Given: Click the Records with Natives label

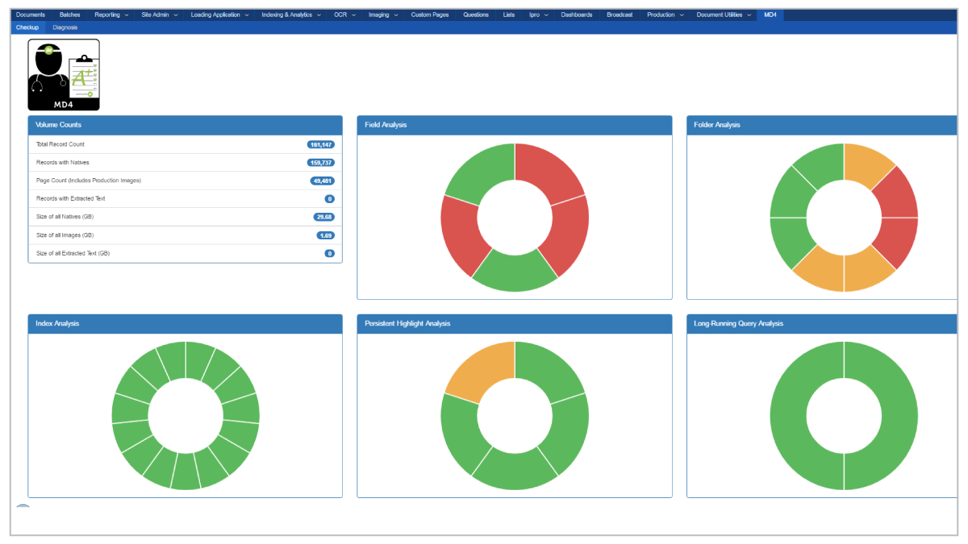Looking at the screenshot, I should coord(61,162).
